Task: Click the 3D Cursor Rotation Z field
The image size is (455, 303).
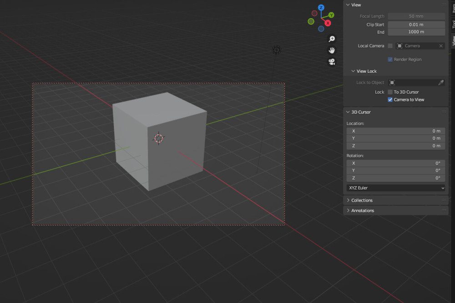Action: (395, 178)
